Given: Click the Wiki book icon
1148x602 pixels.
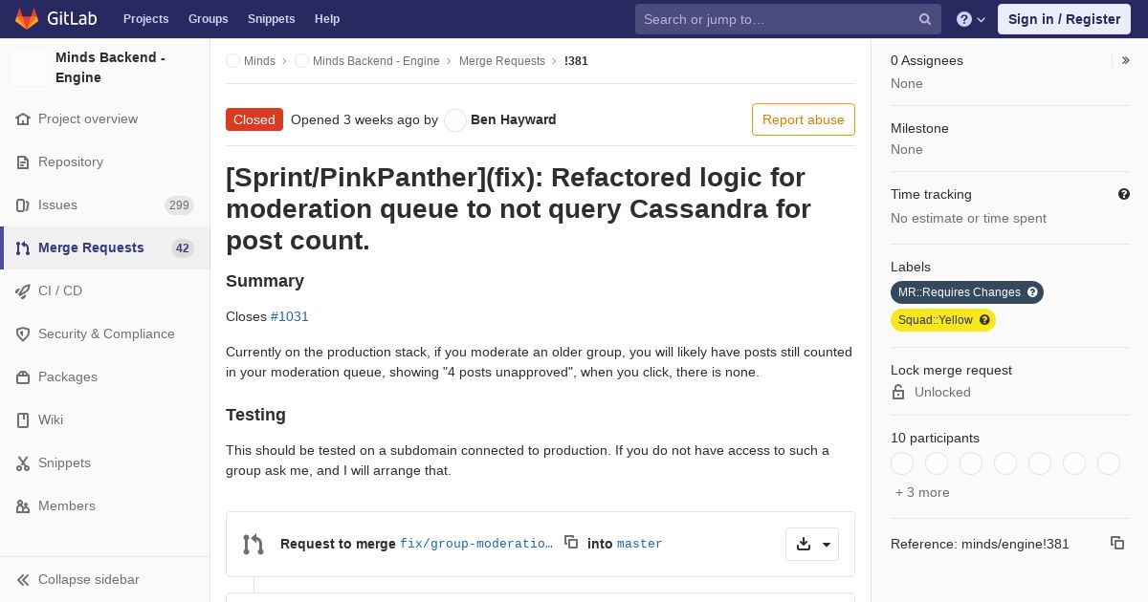Looking at the screenshot, I should point(23,420).
